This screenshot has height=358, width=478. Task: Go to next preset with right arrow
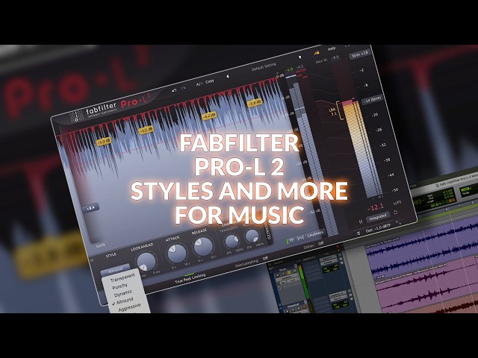point(300,57)
